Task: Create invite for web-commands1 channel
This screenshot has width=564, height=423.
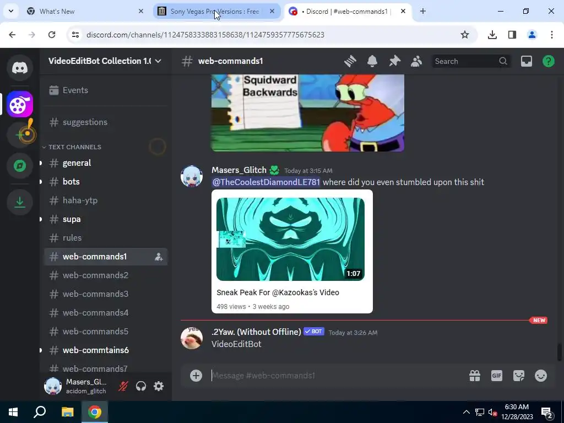Action: coord(159,257)
